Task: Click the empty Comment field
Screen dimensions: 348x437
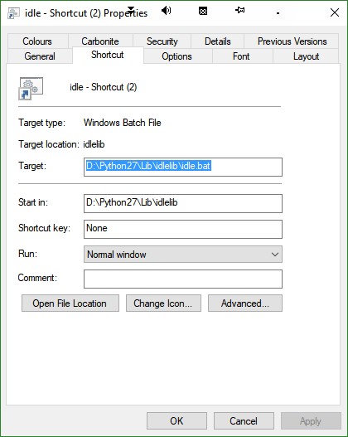Action: (x=183, y=279)
